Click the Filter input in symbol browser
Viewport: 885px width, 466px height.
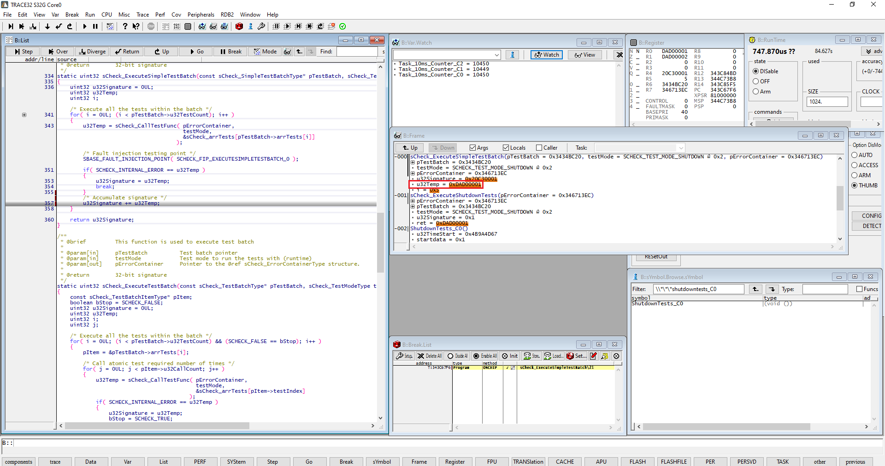698,289
